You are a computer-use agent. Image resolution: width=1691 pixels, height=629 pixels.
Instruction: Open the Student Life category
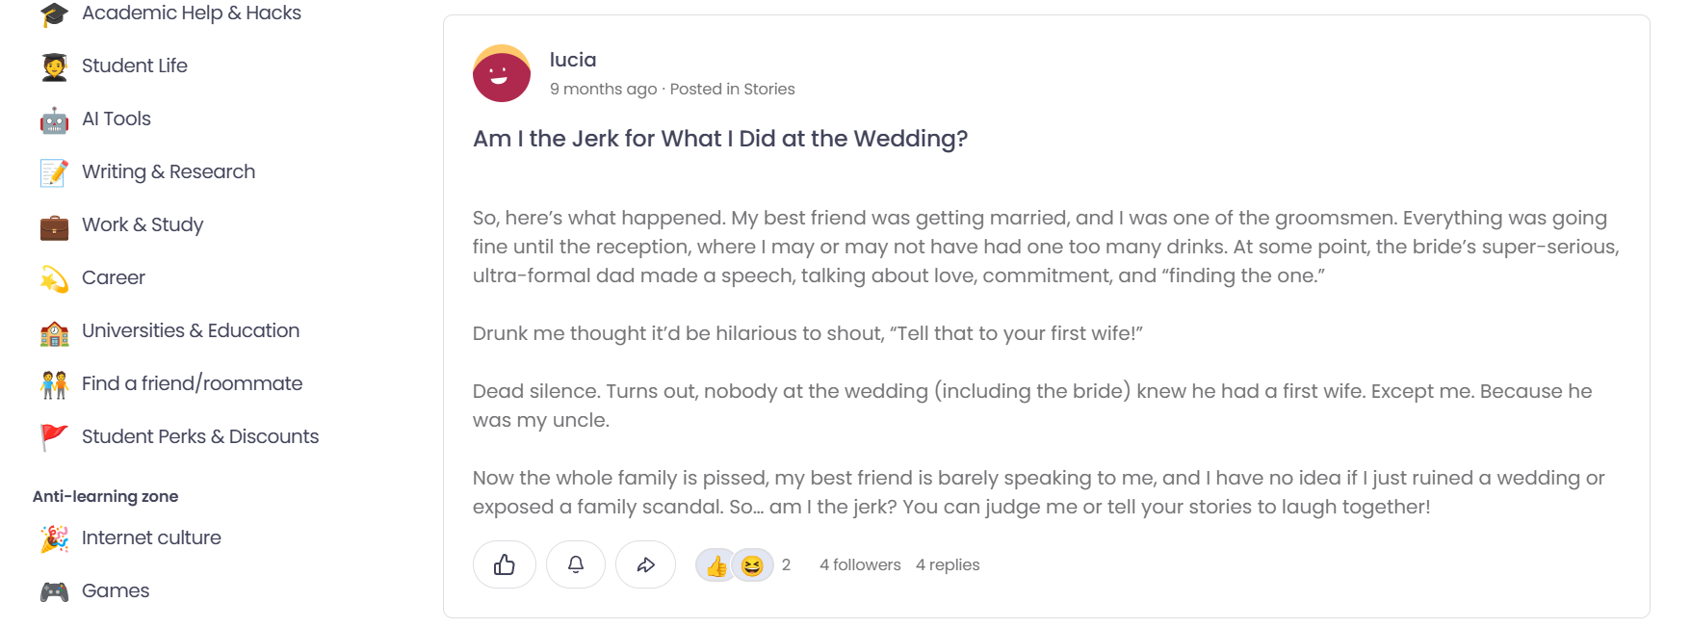click(134, 66)
